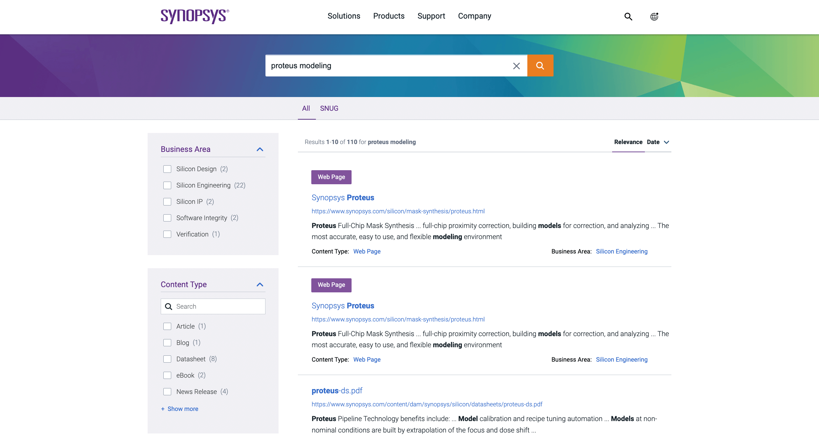819x441 pixels.
Task: Focus the Content Type search field
Action: [213, 306]
